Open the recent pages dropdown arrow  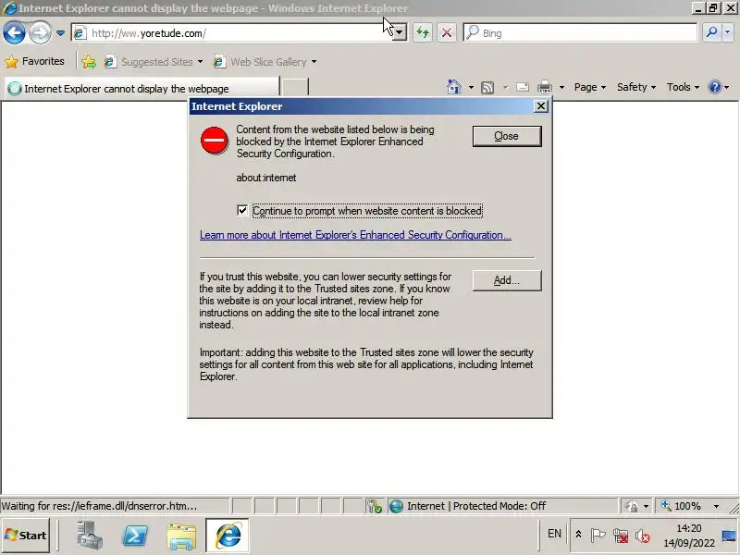point(60,33)
